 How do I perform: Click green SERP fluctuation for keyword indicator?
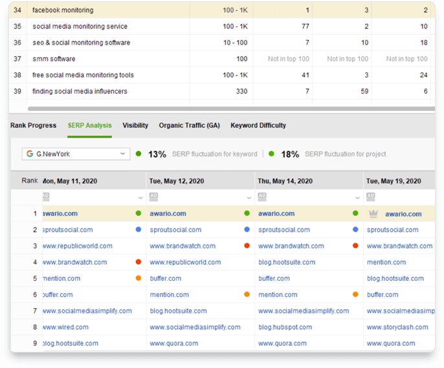pyautogui.click(x=139, y=154)
